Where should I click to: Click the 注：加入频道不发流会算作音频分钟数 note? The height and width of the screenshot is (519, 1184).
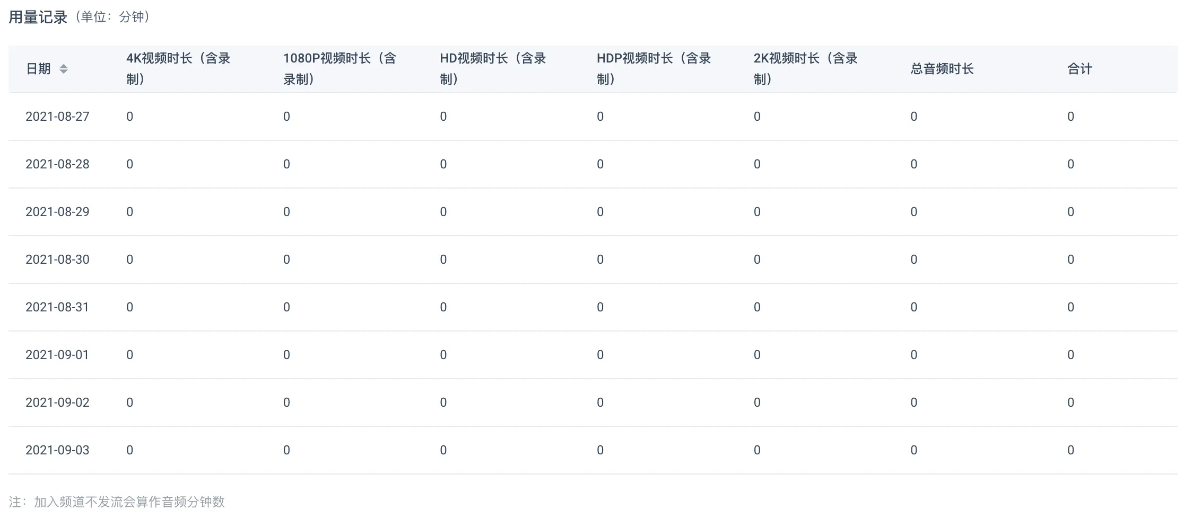tap(117, 502)
